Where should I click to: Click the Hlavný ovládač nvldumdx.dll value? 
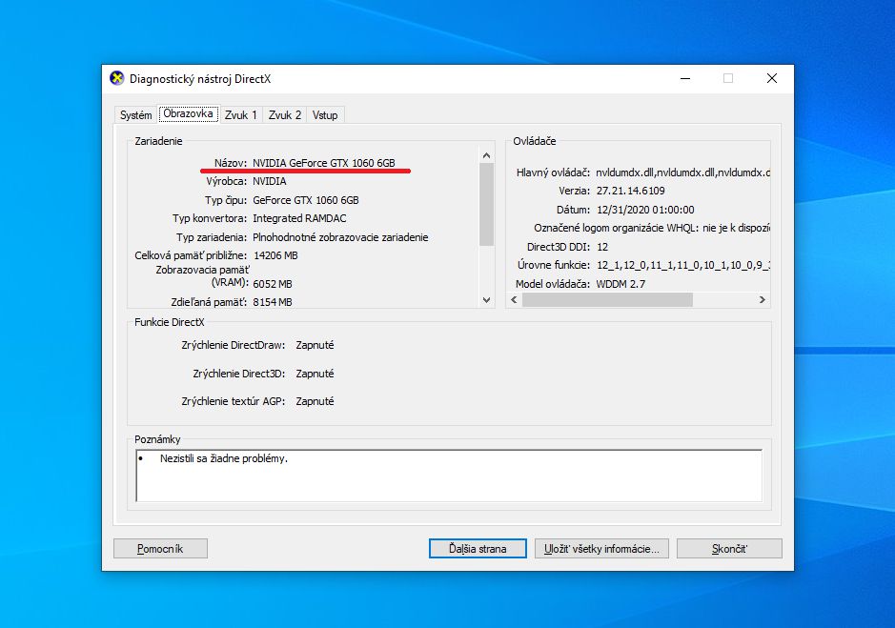point(682,172)
